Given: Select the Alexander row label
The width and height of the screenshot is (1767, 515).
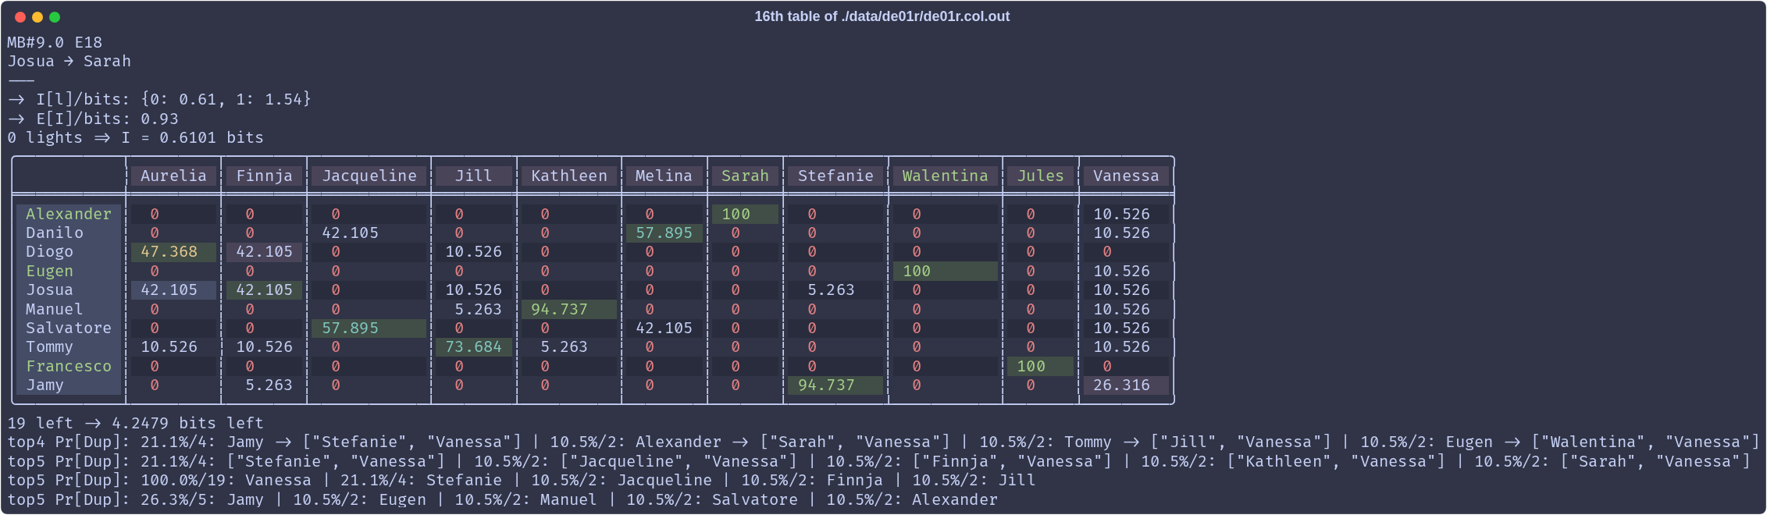Looking at the screenshot, I should point(69,214).
